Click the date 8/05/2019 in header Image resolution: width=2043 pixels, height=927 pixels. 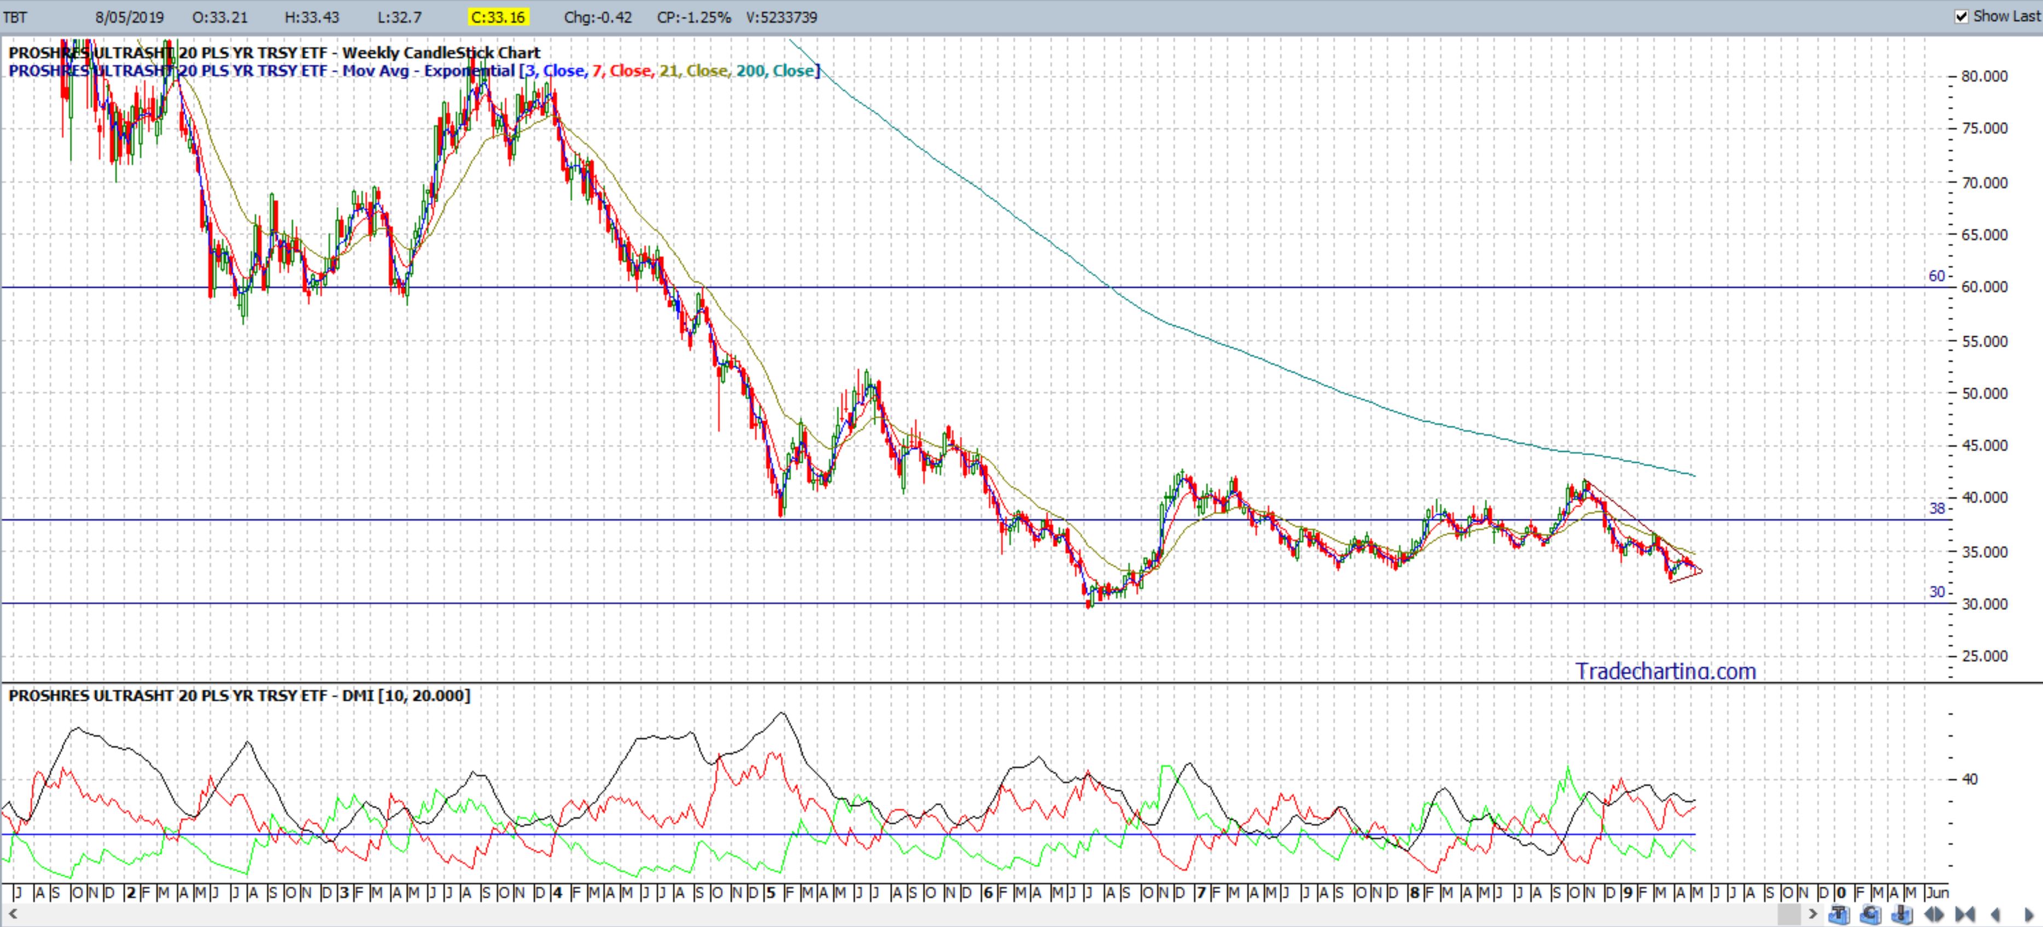click(x=129, y=18)
